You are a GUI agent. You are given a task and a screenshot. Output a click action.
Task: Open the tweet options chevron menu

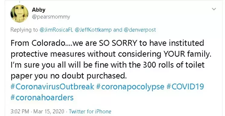click(x=214, y=9)
